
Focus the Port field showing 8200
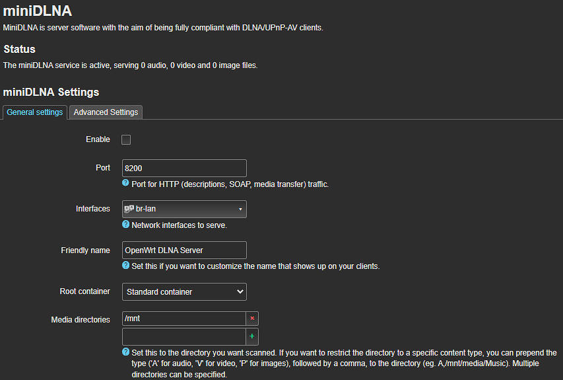point(184,169)
